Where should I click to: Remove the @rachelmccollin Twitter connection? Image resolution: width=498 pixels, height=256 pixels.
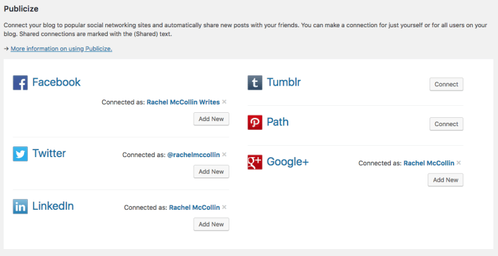click(224, 155)
